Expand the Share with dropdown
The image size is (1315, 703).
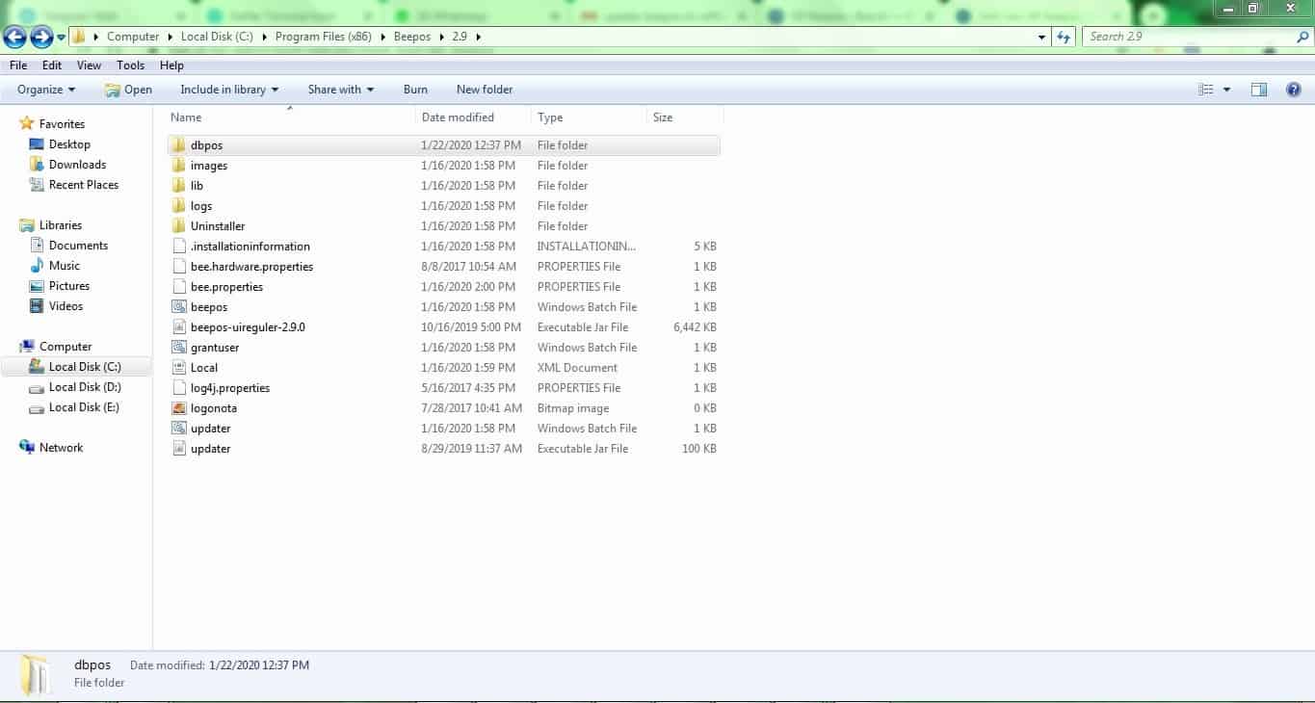pyautogui.click(x=341, y=90)
